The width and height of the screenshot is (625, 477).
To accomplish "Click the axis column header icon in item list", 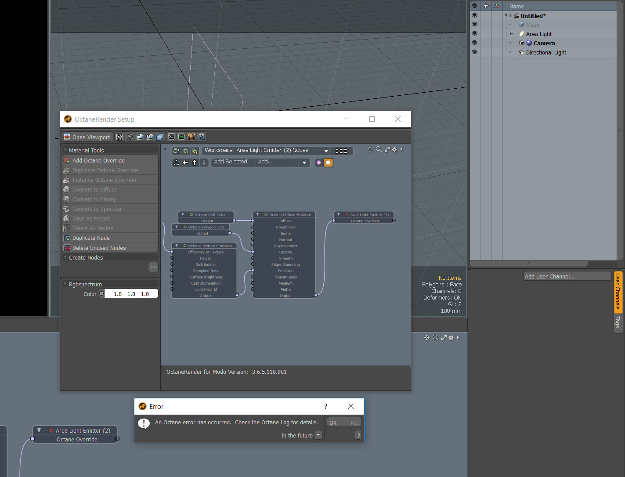I will pyautogui.click(x=497, y=6).
